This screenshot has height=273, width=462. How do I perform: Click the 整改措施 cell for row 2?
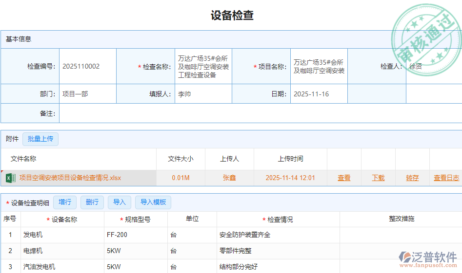(x=401, y=251)
